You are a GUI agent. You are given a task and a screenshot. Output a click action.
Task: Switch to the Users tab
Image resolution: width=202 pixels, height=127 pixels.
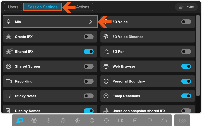coord(13,7)
